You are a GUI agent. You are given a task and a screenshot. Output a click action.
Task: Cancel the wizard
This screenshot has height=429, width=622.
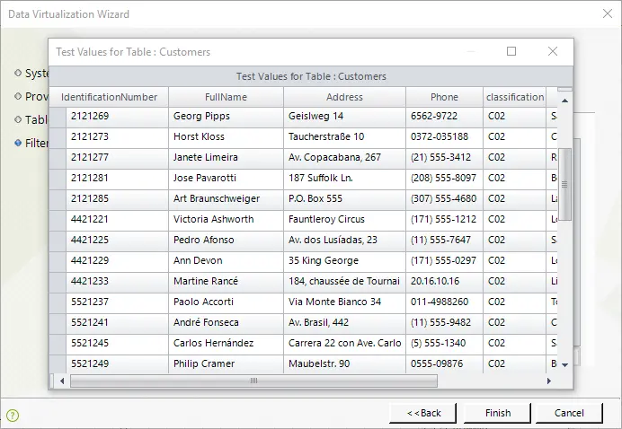pos(569,413)
